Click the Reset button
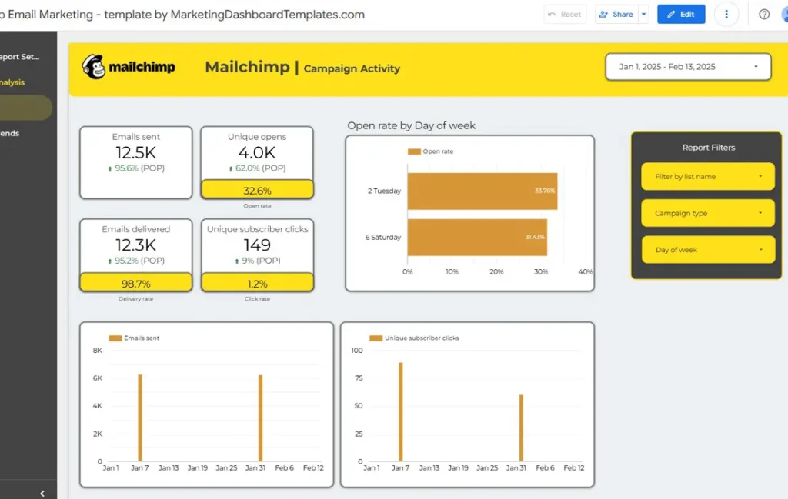788x499 pixels. click(565, 14)
